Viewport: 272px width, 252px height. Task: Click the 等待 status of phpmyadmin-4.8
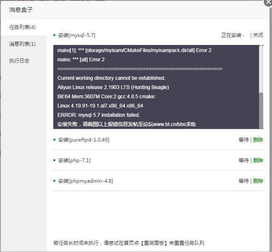(243, 181)
